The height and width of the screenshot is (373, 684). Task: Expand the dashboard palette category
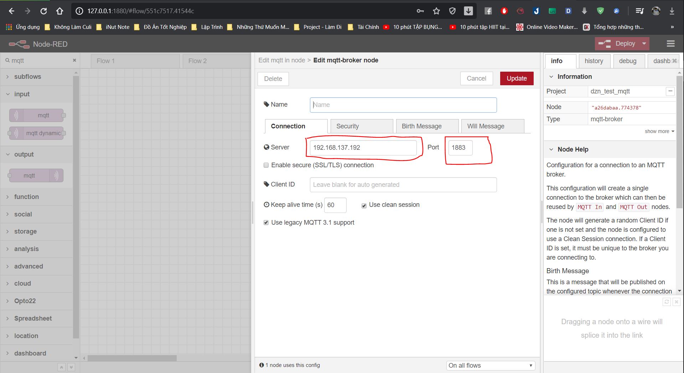36,353
